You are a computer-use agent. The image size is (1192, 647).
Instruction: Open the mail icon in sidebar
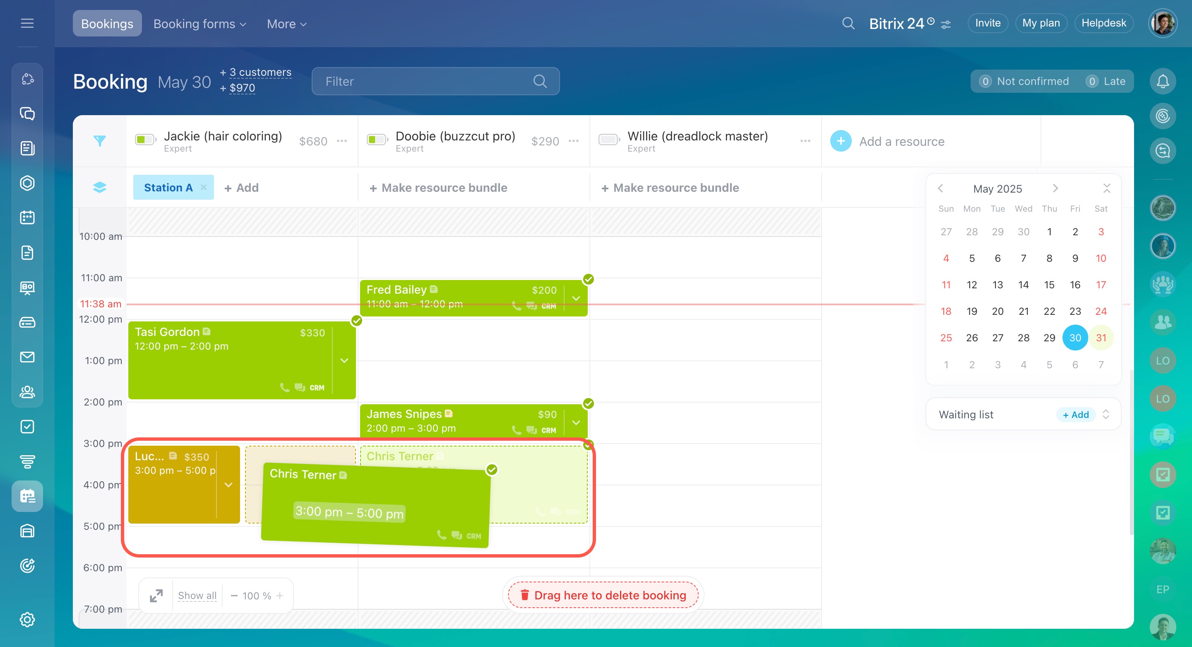coord(27,357)
